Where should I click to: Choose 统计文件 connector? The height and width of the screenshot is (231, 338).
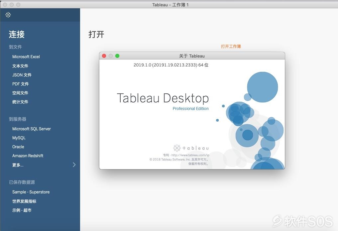(20, 102)
